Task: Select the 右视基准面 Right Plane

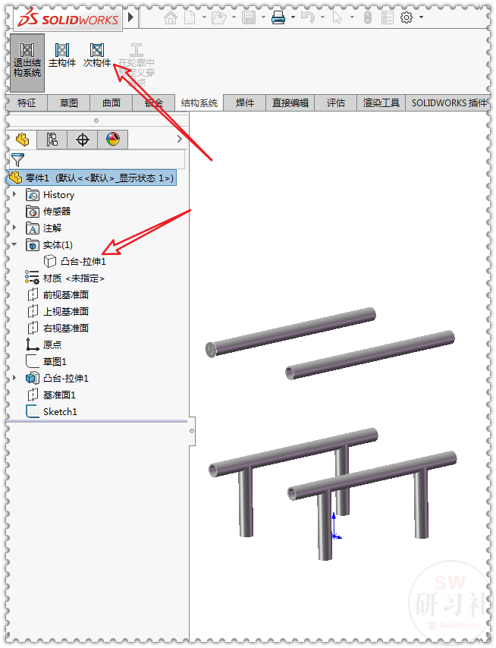Action: click(58, 328)
